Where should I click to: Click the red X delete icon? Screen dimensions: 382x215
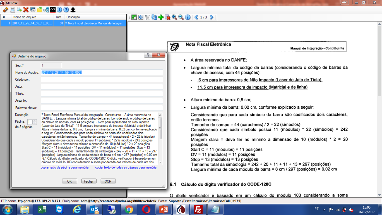click(x=26, y=10)
